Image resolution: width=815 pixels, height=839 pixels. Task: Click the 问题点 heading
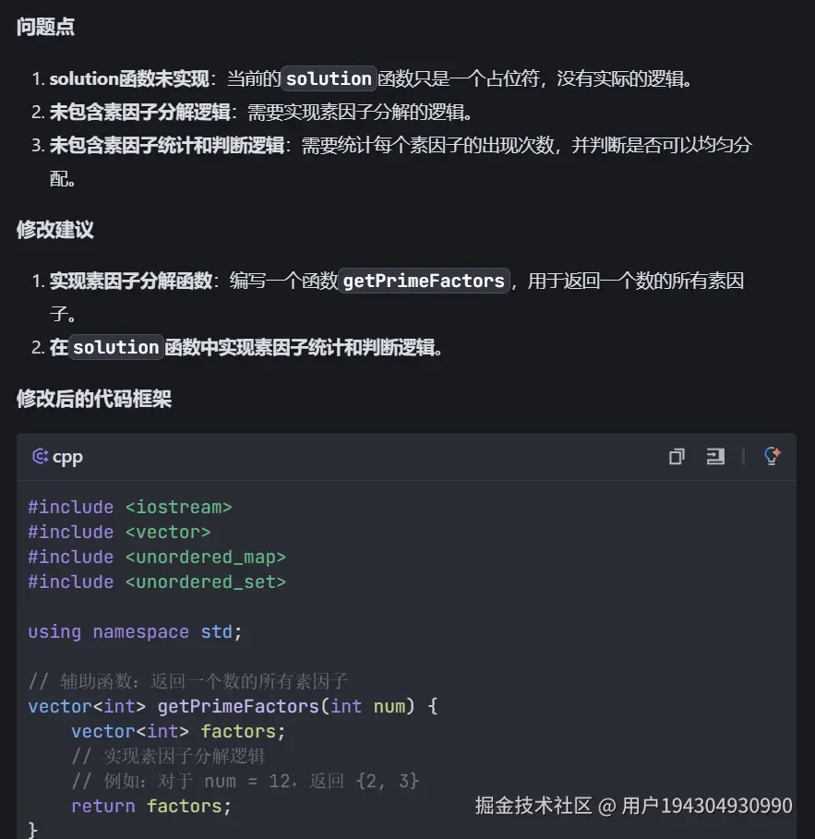click(x=45, y=28)
